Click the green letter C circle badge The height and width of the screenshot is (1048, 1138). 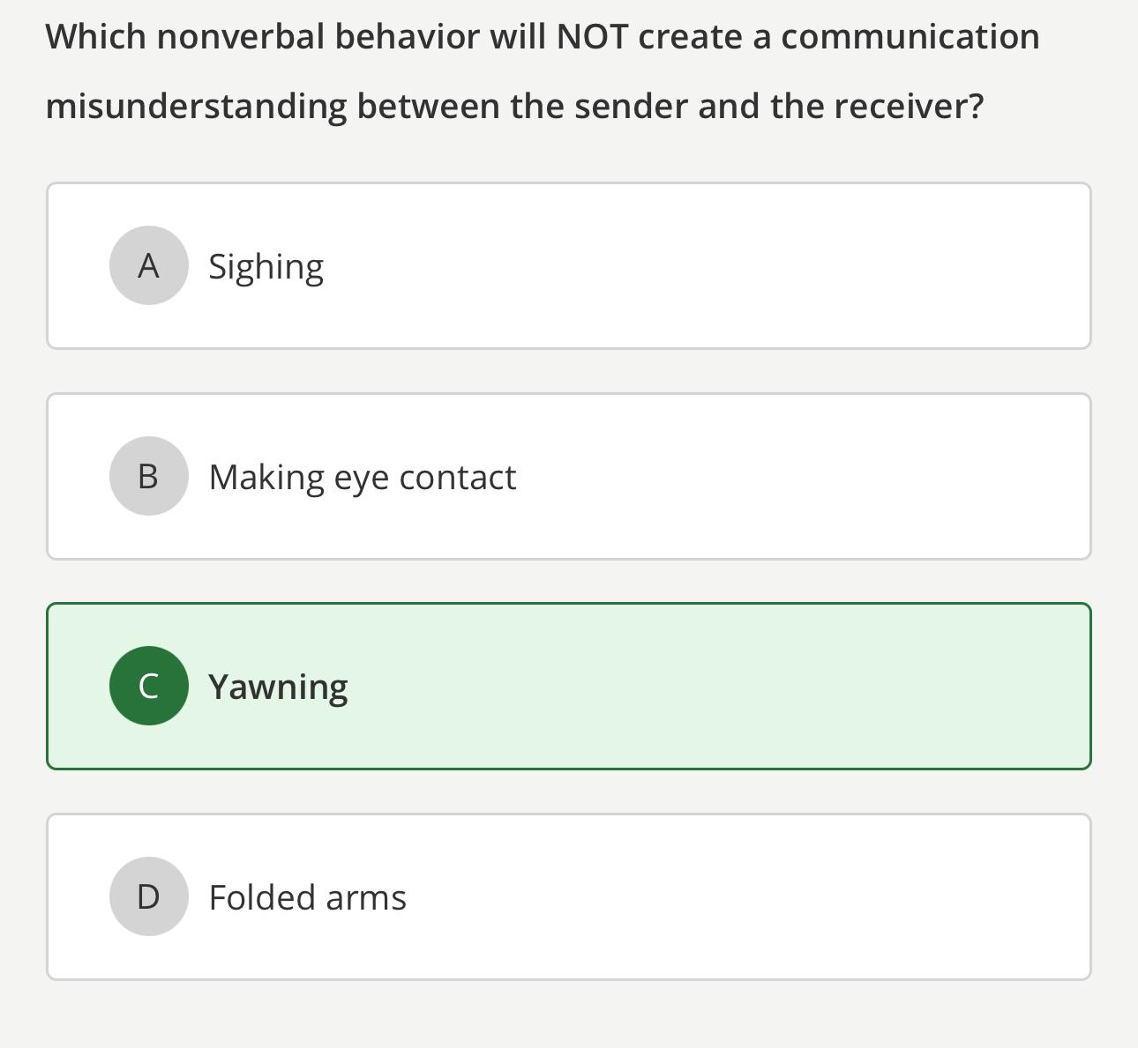point(148,686)
